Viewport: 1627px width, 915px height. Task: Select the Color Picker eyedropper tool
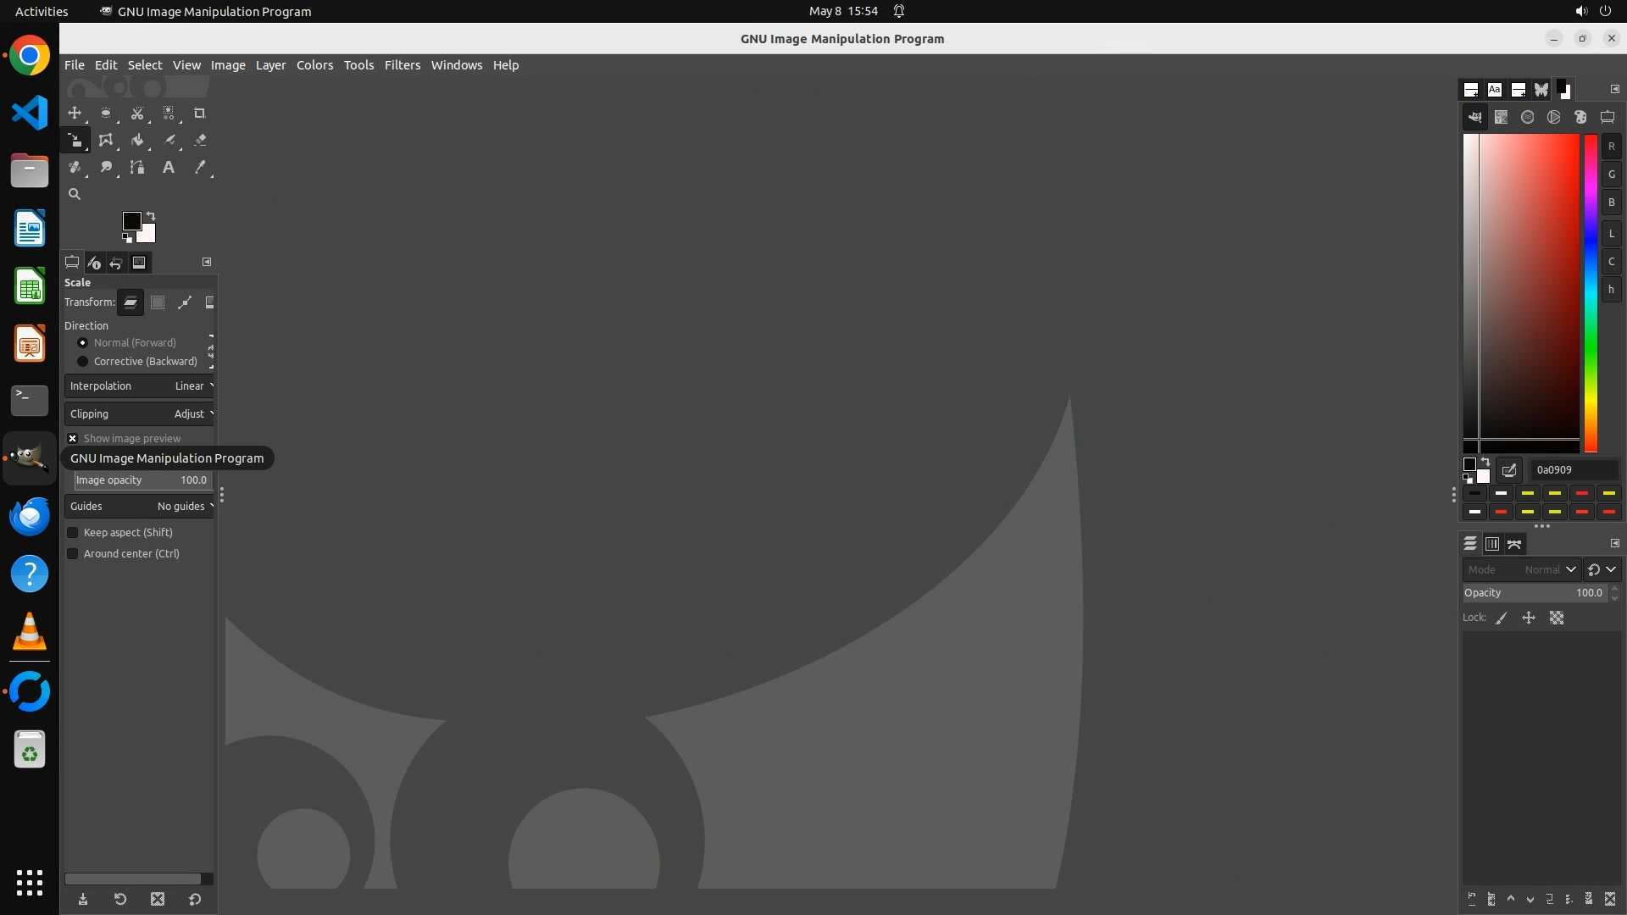(x=200, y=168)
